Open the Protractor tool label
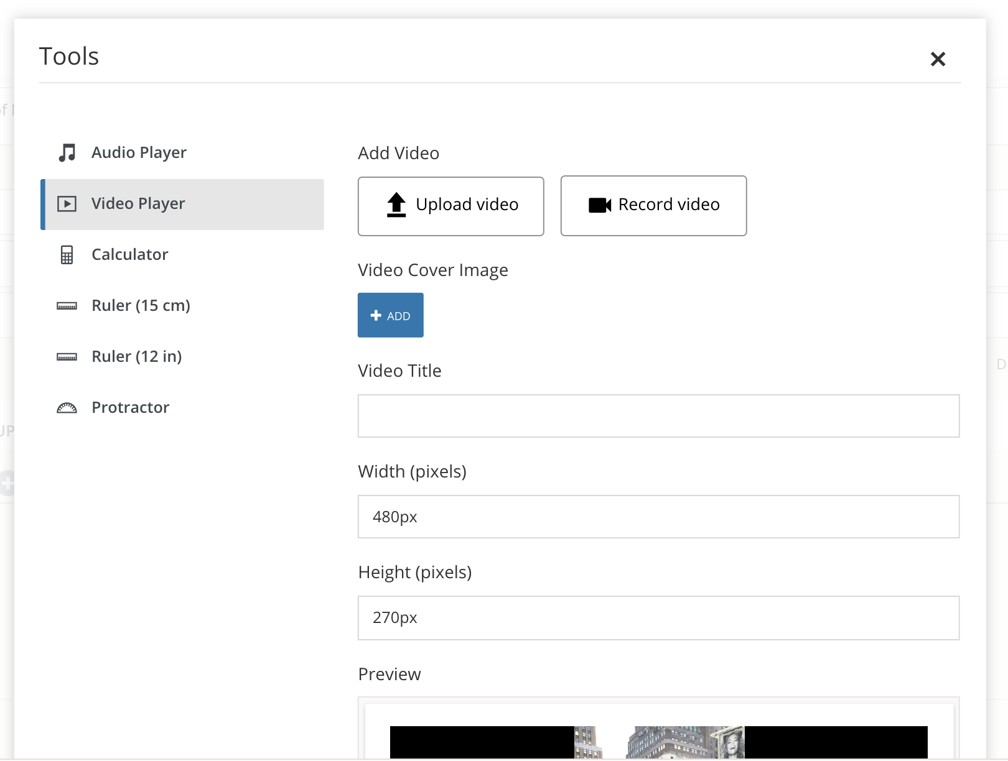 point(130,407)
